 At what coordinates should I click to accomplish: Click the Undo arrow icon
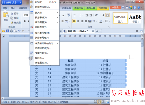pyautogui.click(x=19, y=31)
